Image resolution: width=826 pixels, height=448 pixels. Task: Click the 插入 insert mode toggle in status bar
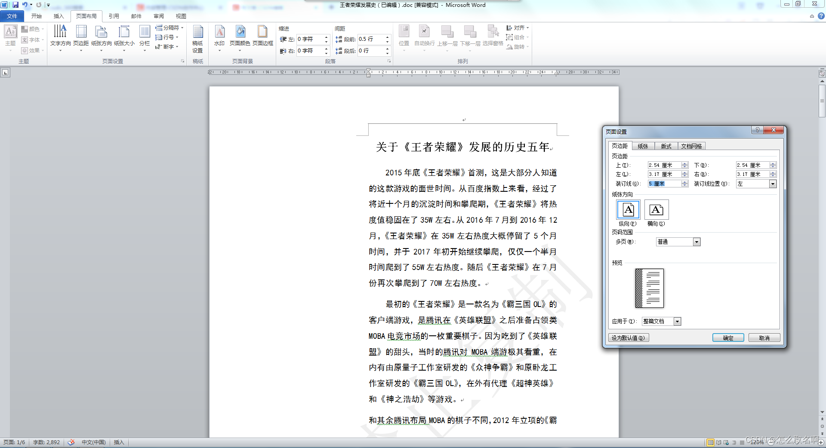pyautogui.click(x=119, y=442)
